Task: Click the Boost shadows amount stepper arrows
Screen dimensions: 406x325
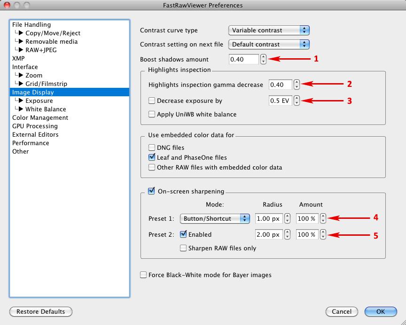Action: [x=263, y=59]
